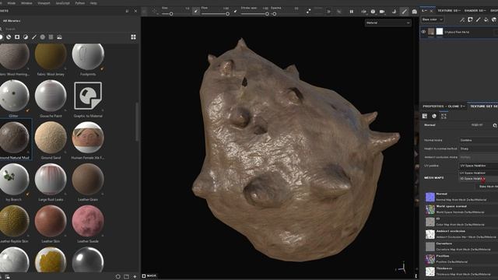Screen dimensions: 498x280
Task: Add an effect wand icon in Layers panel
Action: tap(462, 19)
